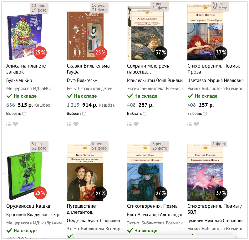
Task: Click heart icon under Мандельштам's book
Action: point(136,124)
